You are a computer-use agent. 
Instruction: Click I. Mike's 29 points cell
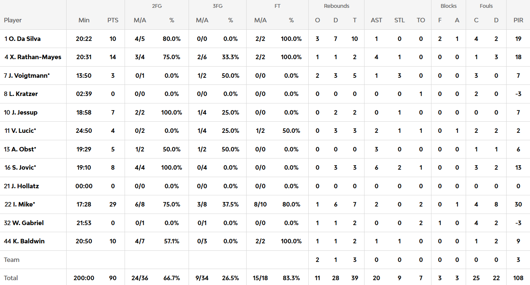click(113, 204)
